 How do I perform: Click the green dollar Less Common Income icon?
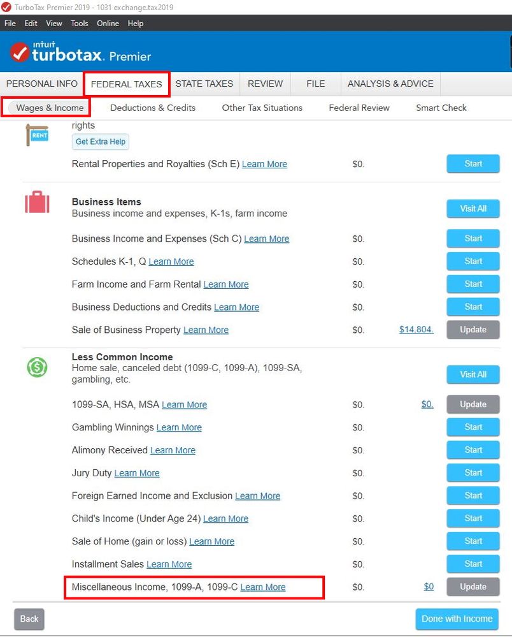pos(37,367)
